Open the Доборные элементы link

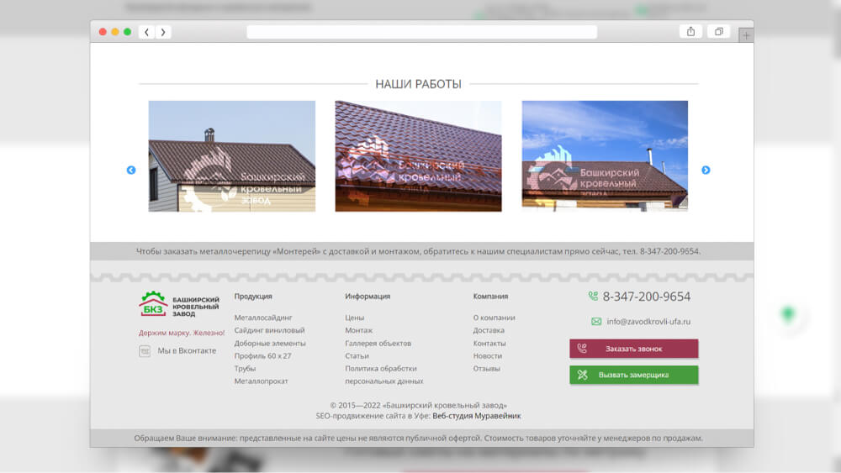[x=270, y=344]
